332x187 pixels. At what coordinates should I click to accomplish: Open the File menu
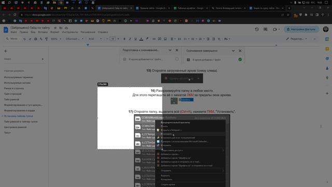click(13, 32)
